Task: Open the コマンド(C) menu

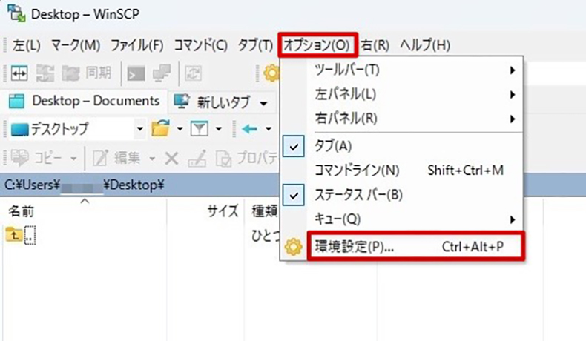Action: (201, 45)
